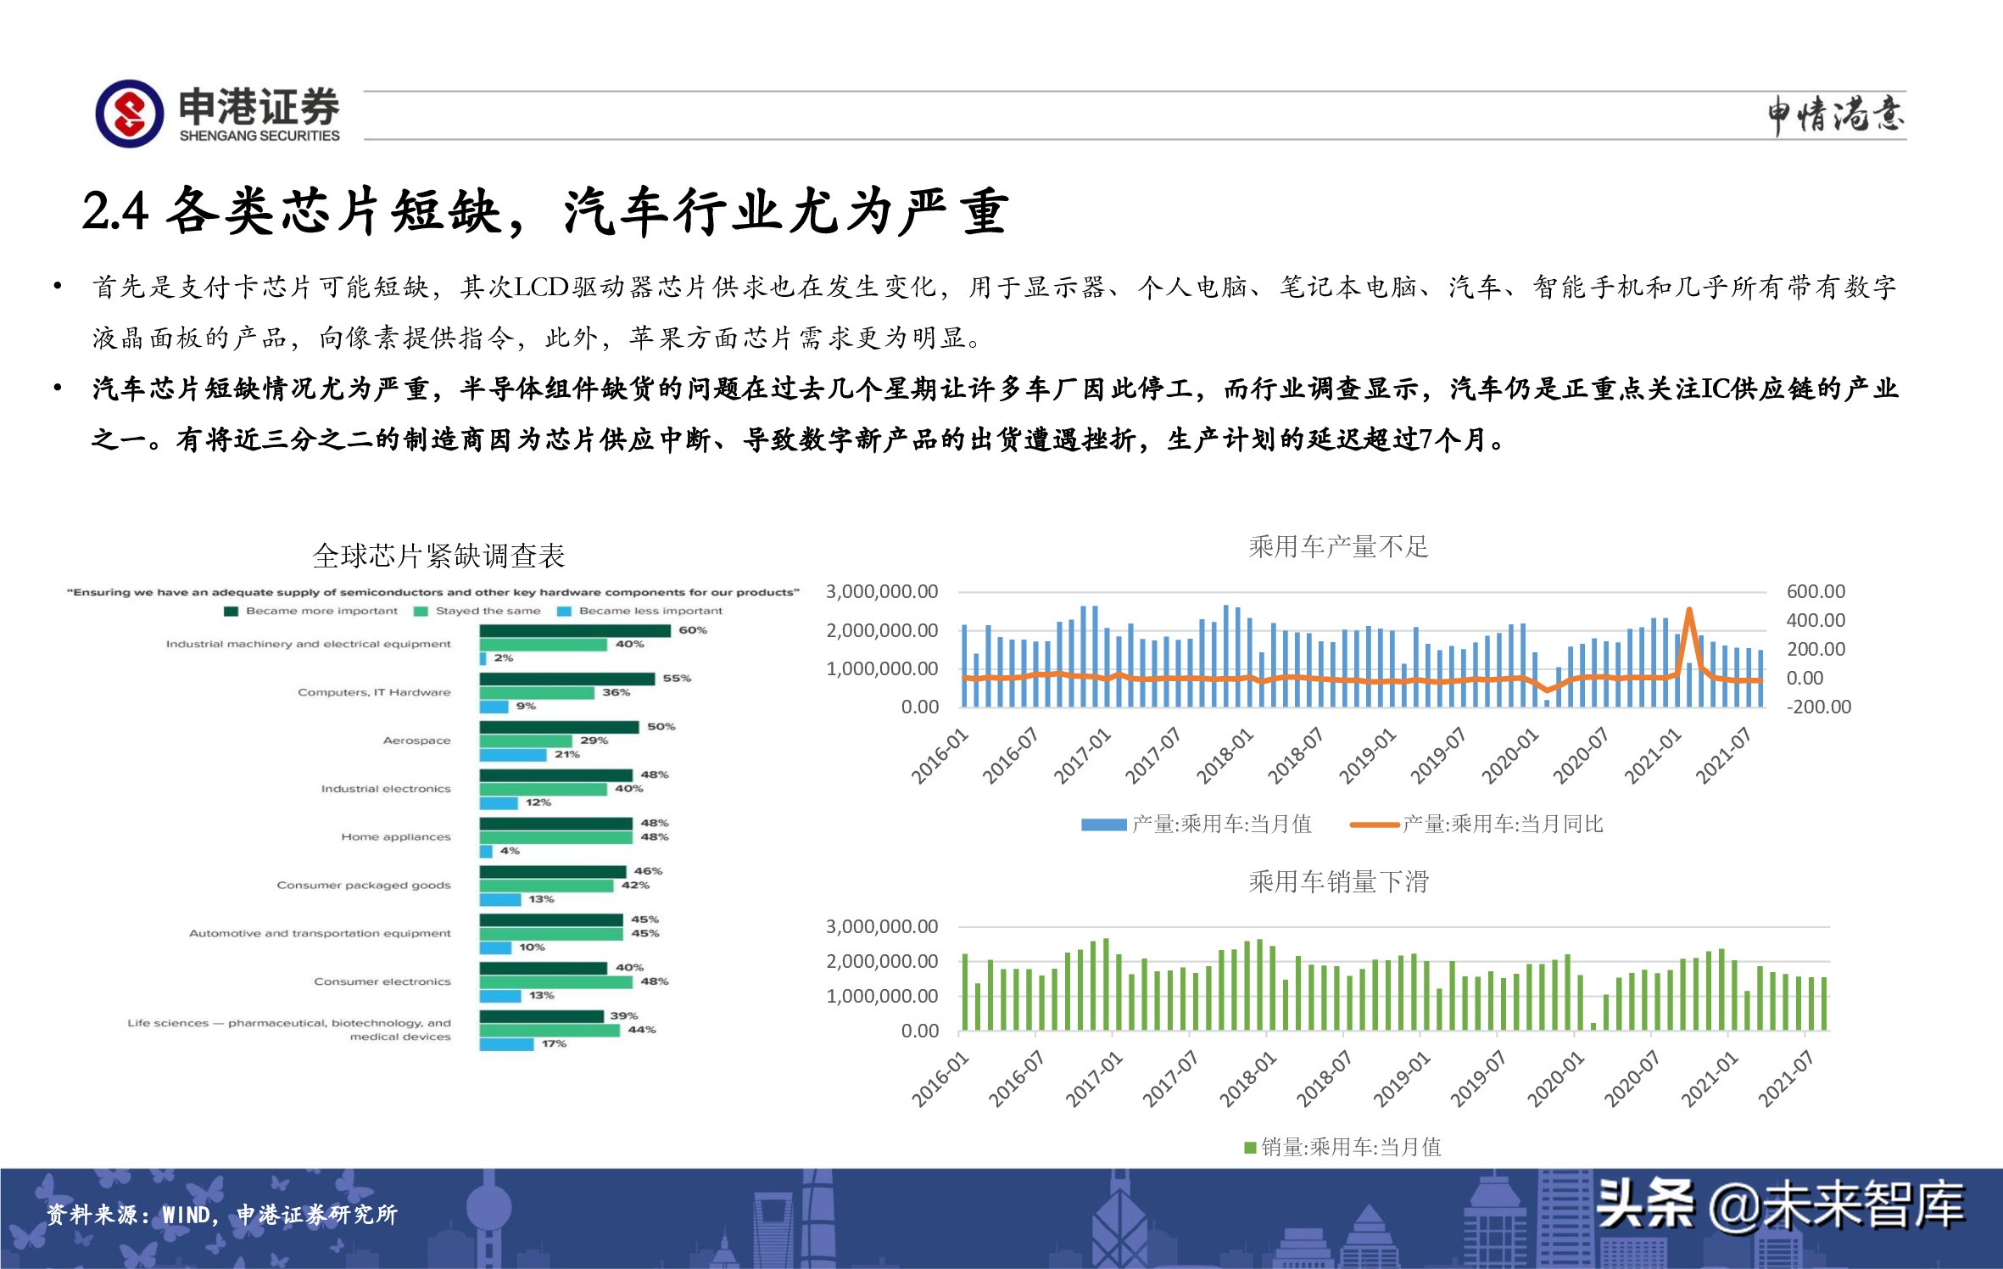Click the source note 资料来源: WIND

[x=221, y=1215]
